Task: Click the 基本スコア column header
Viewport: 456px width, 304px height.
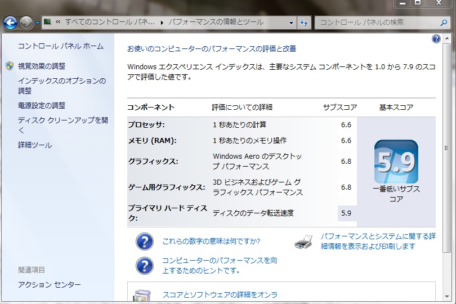Action: [396, 108]
